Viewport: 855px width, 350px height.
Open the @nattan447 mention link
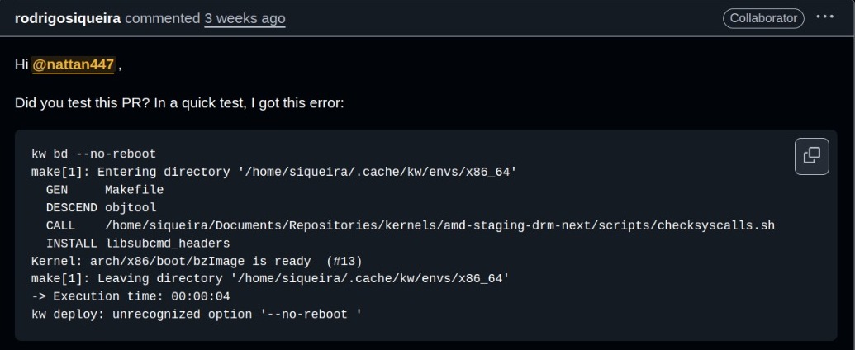point(73,65)
